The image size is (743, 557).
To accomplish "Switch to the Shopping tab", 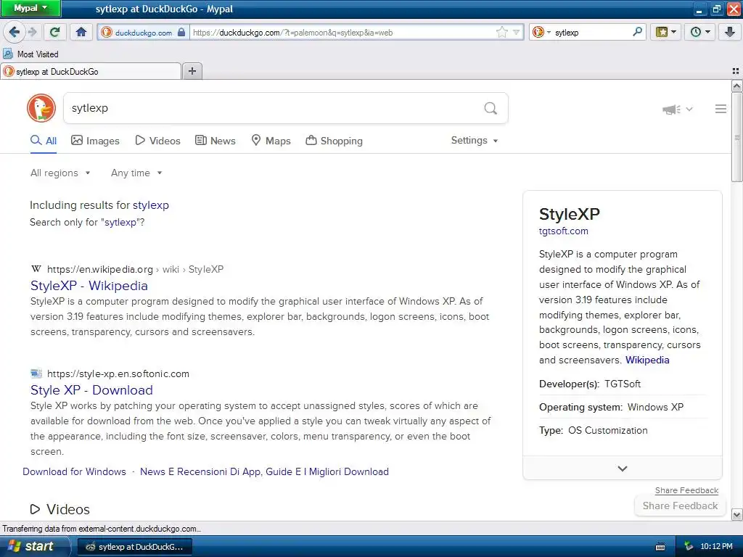I will pyautogui.click(x=334, y=141).
